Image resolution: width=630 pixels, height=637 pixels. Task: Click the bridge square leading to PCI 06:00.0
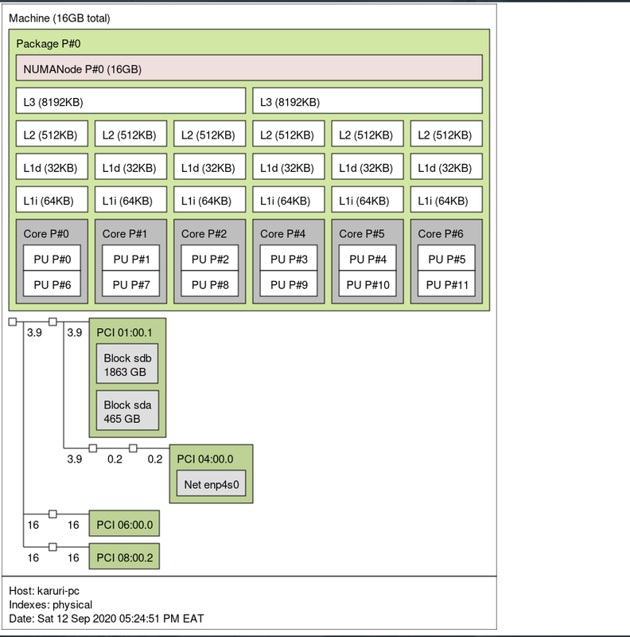click(52, 514)
